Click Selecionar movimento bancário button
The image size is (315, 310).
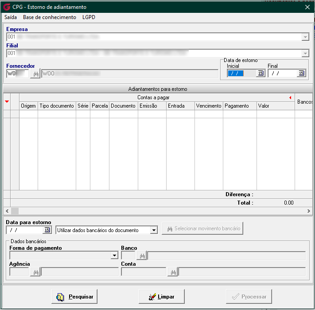coord(202,228)
